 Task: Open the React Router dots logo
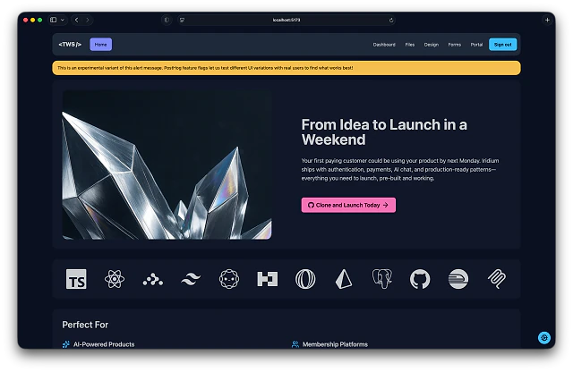(153, 279)
